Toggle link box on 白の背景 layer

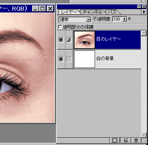click(x=69, y=59)
